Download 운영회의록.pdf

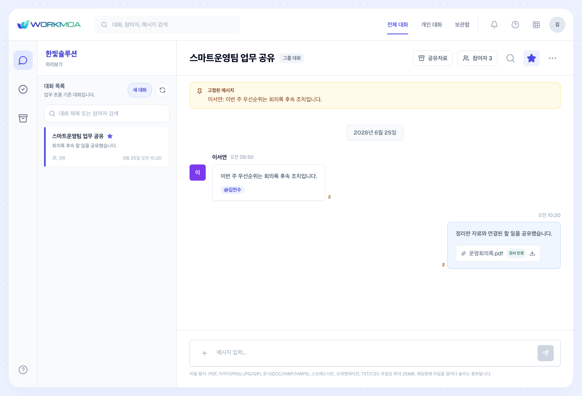click(x=532, y=253)
